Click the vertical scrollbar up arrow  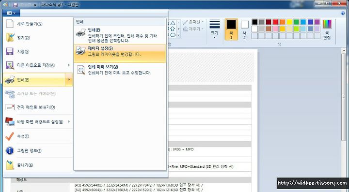point(344,51)
